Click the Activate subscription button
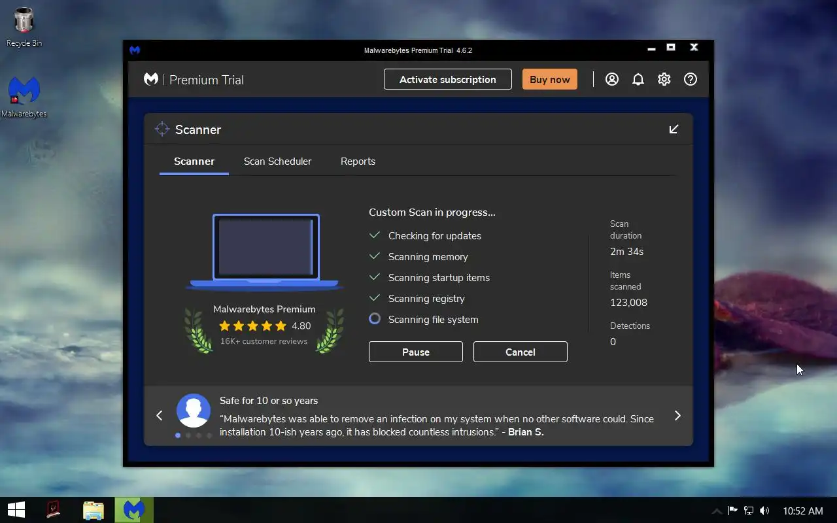The image size is (837, 523). [x=448, y=79]
